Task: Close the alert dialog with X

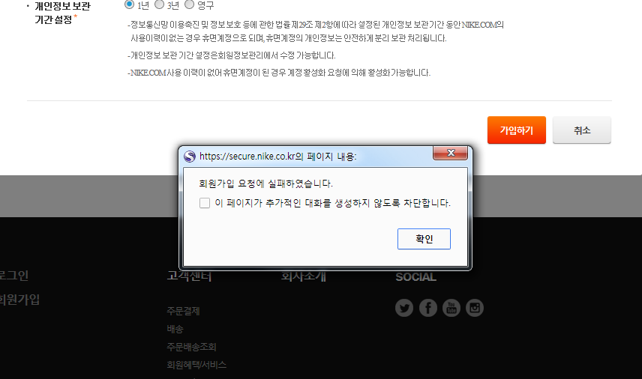Action: pyautogui.click(x=451, y=154)
